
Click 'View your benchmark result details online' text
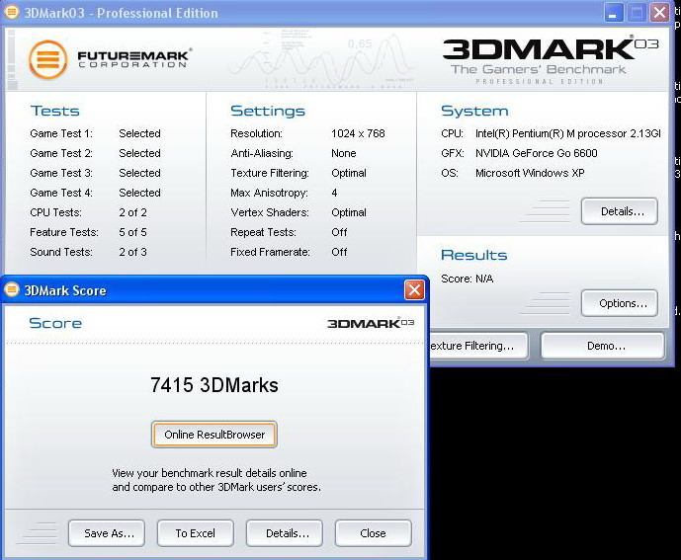pyautogui.click(x=210, y=473)
